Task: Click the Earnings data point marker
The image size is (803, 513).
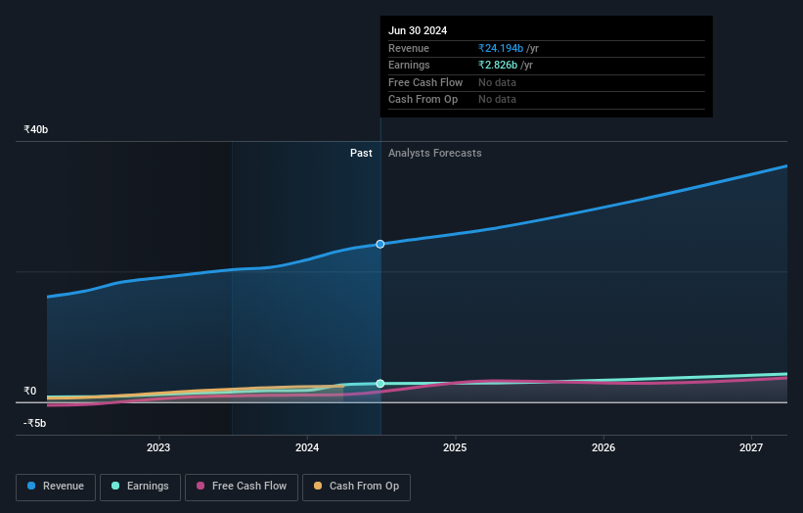Action: pos(380,384)
